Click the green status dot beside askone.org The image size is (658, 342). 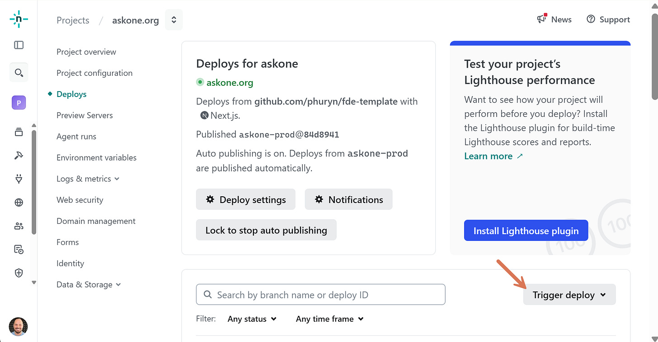[x=200, y=83]
